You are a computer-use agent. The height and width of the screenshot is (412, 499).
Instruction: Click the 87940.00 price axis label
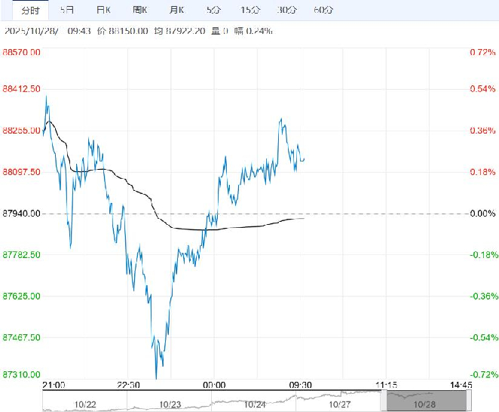(x=21, y=214)
